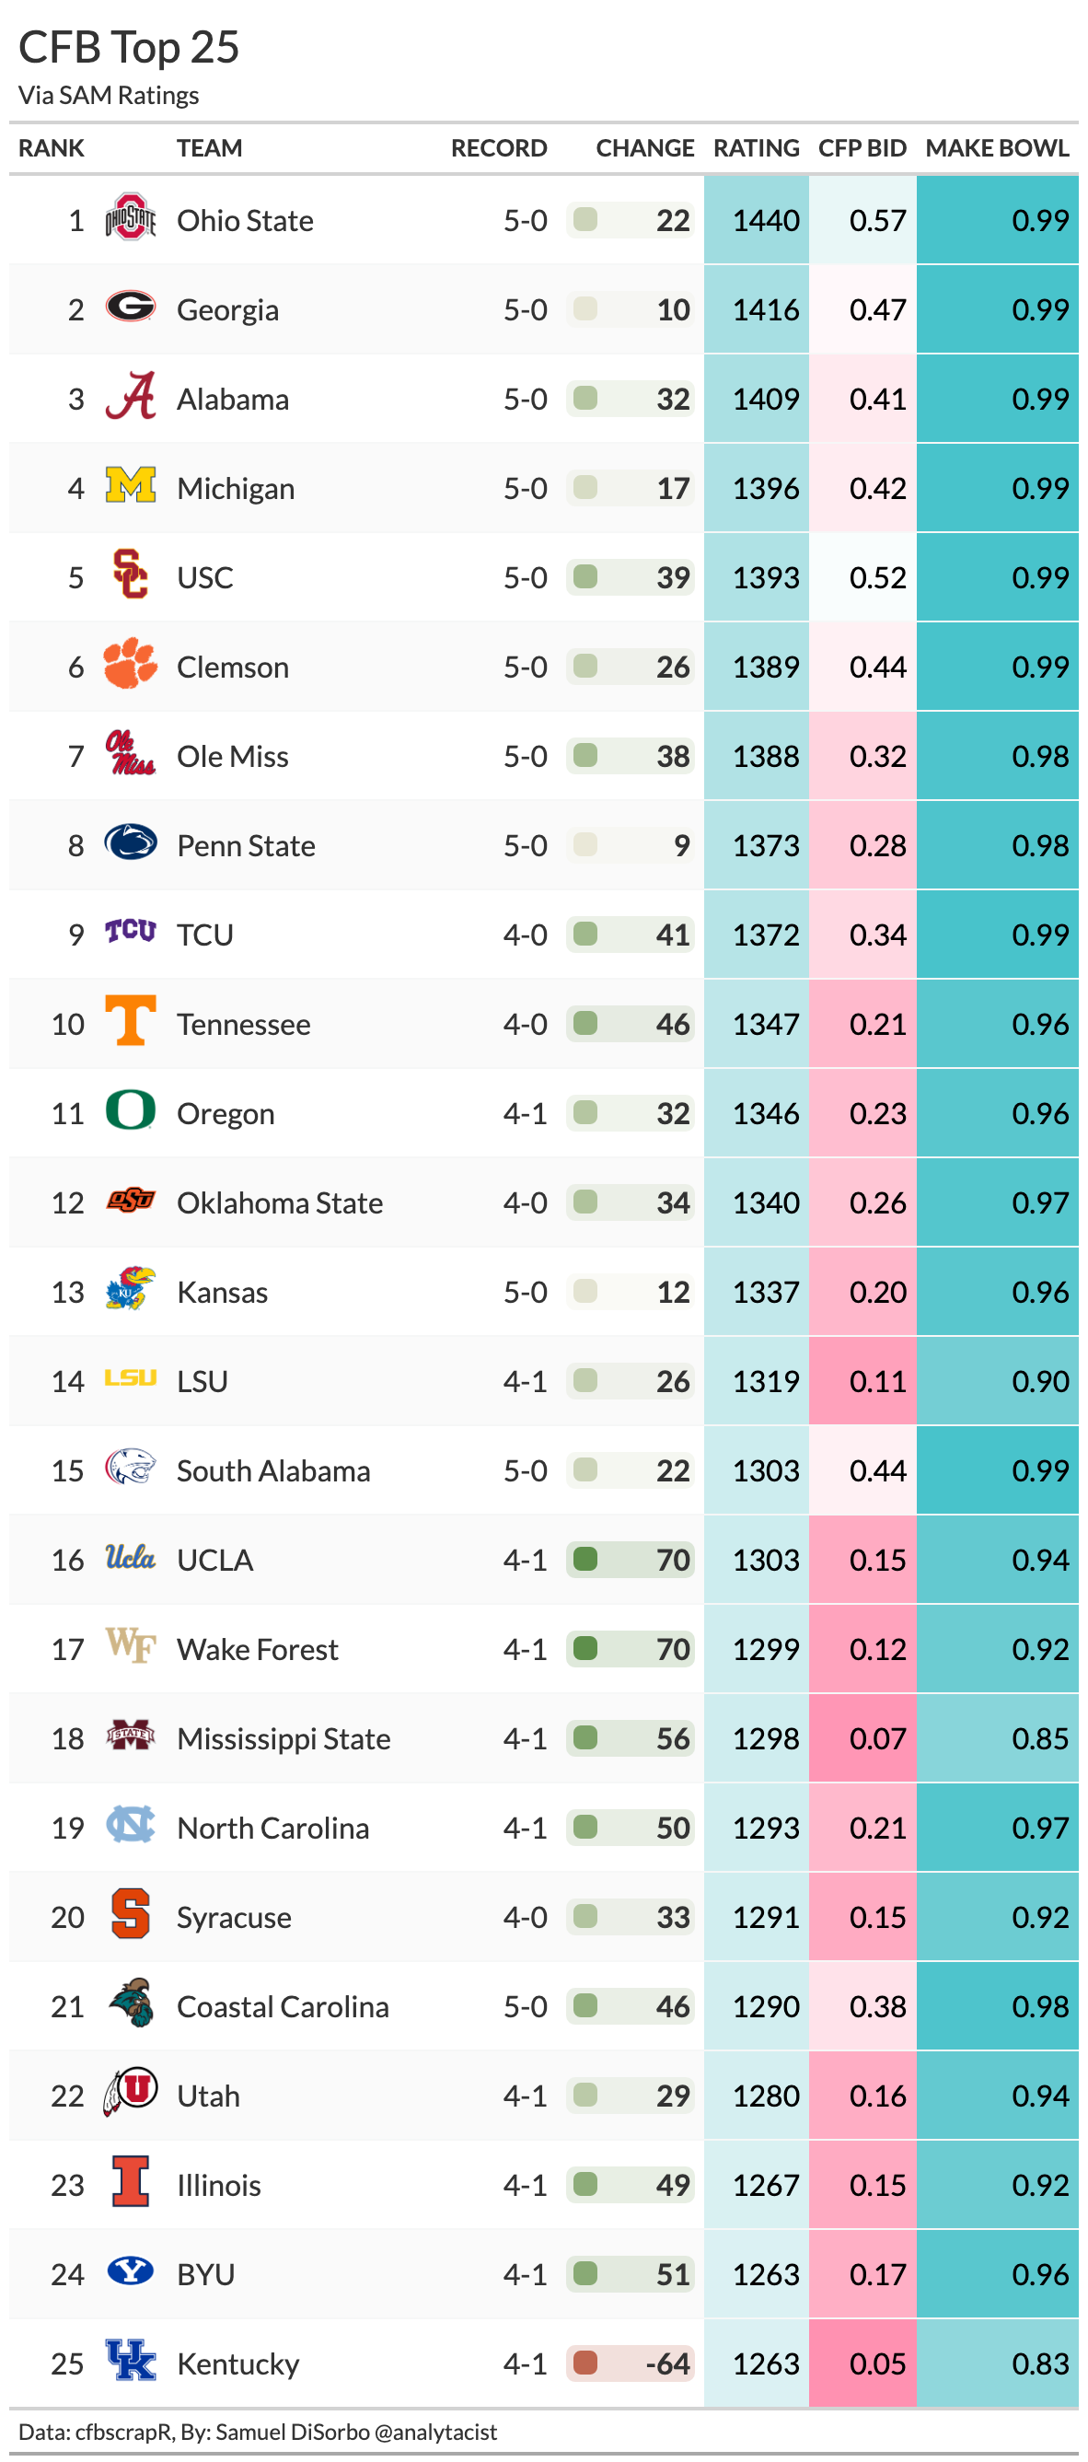This screenshot has height=2462, width=1088.
Task: Click the Kansas Jayhawk logo
Action: (x=130, y=1289)
